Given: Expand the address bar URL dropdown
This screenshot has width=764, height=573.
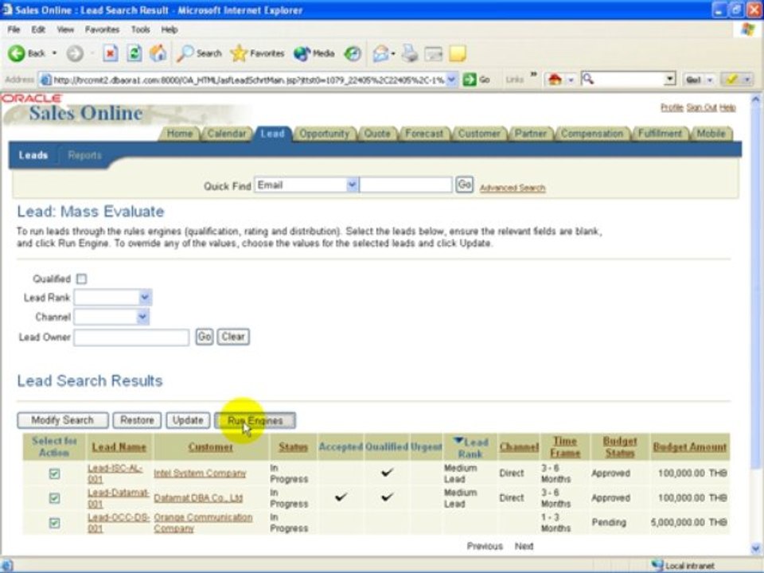Looking at the screenshot, I should [x=452, y=80].
